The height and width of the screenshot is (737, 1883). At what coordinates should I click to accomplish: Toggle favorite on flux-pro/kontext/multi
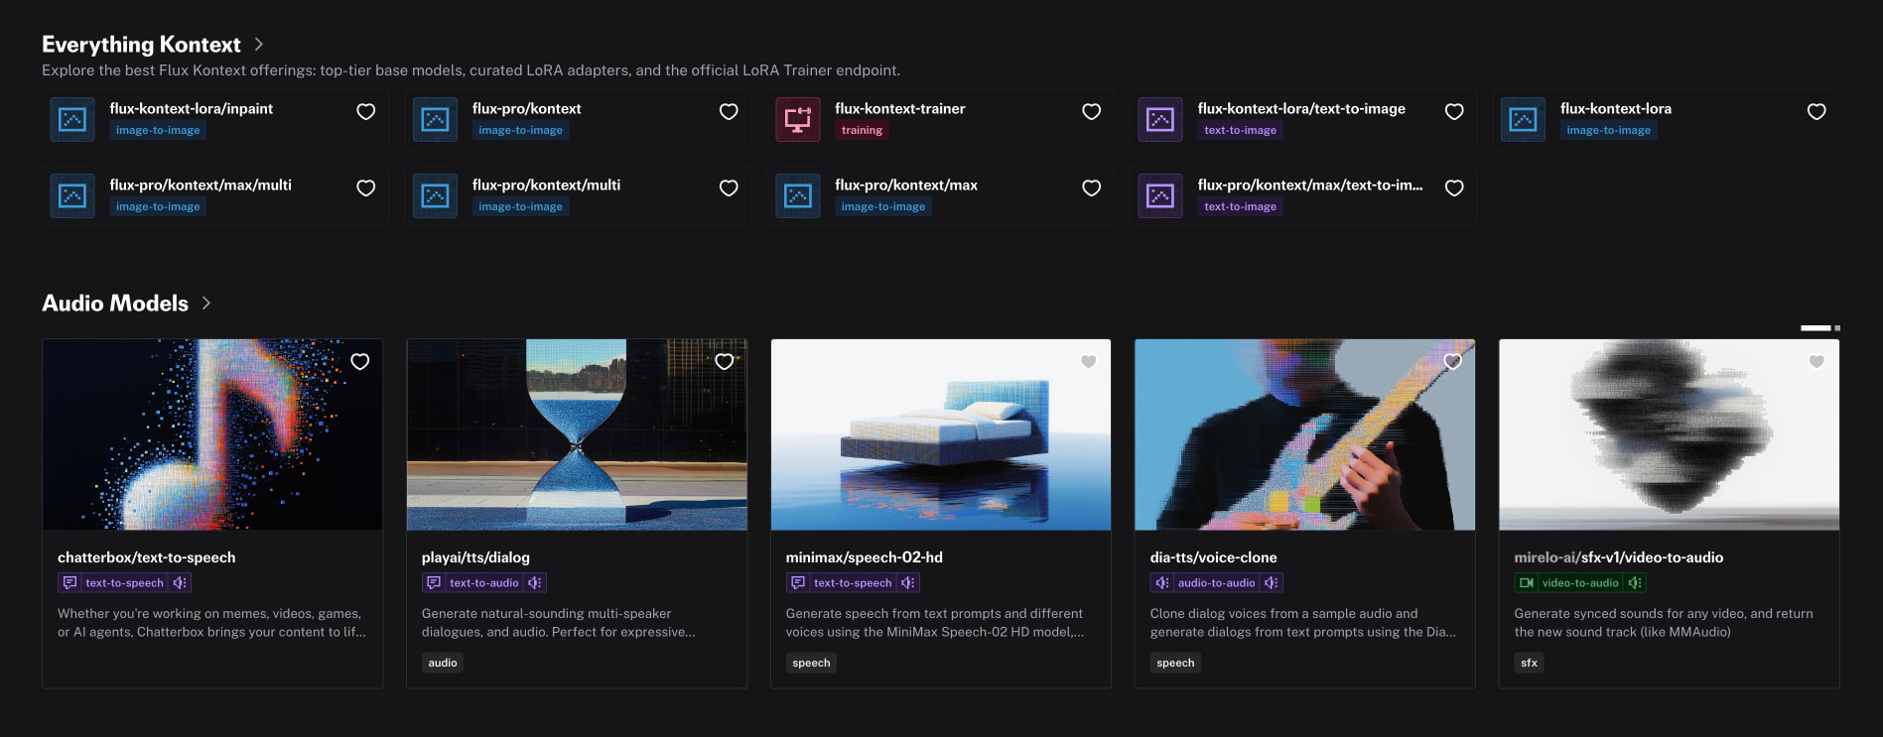[x=729, y=188]
